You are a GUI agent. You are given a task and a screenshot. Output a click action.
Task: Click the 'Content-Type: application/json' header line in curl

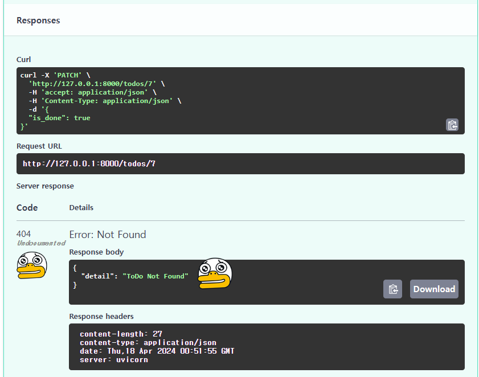(x=105, y=101)
